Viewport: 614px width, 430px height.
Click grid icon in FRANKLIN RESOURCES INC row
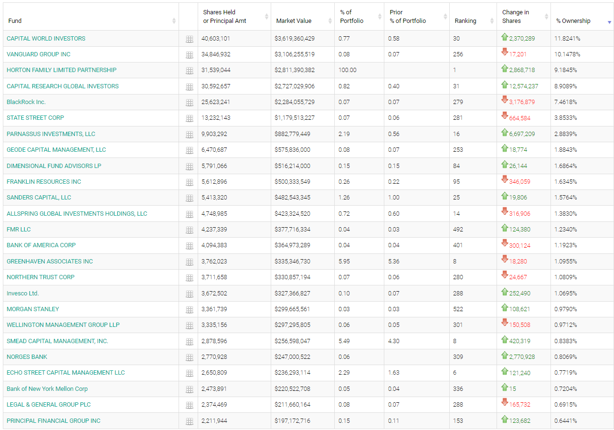pyautogui.click(x=189, y=182)
